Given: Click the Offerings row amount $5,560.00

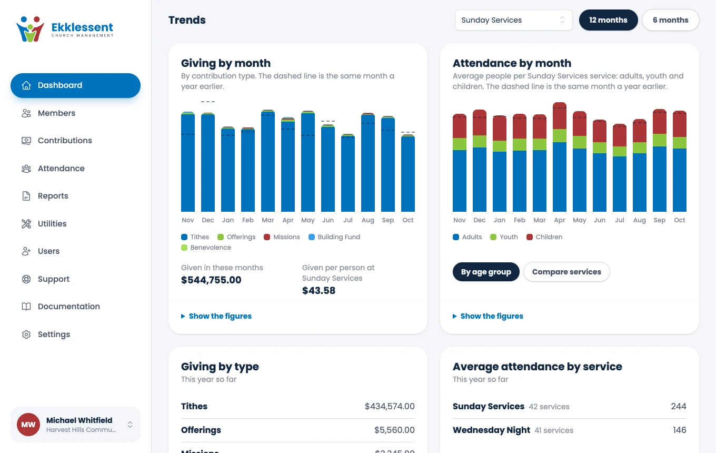Looking at the screenshot, I should click(x=394, y=430).
